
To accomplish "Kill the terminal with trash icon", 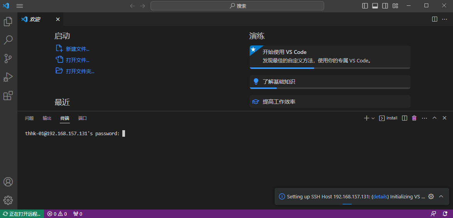I will 414,118.
